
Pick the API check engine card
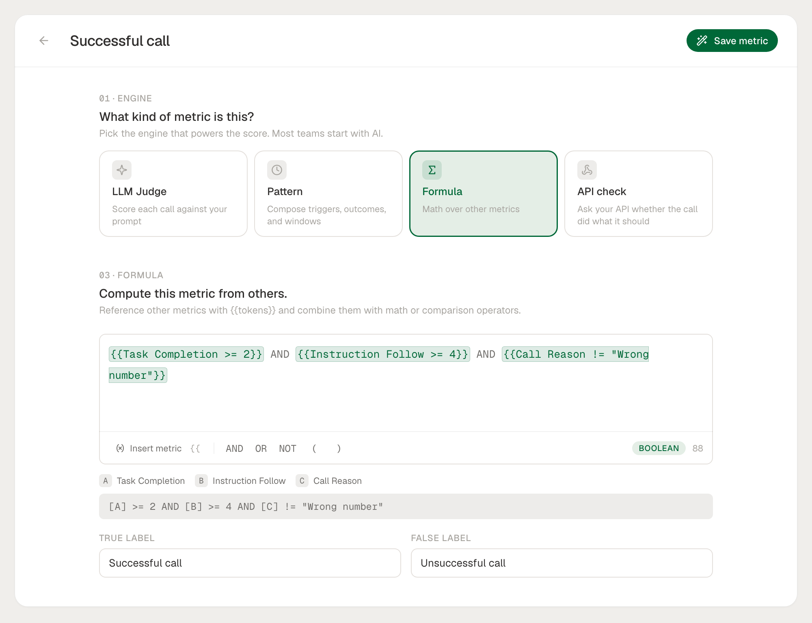point(639,193)
